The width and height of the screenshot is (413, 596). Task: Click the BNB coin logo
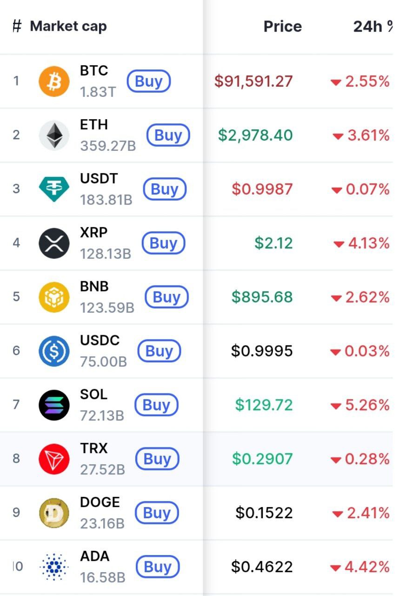[54, 298]
